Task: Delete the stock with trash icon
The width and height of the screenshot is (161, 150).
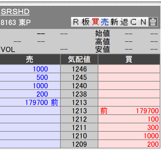Action: pos(153,22)
